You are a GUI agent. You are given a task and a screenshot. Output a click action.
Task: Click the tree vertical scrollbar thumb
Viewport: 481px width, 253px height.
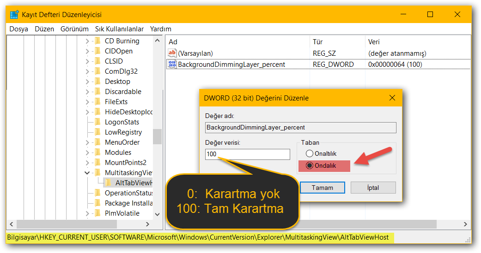click(158, 136)
